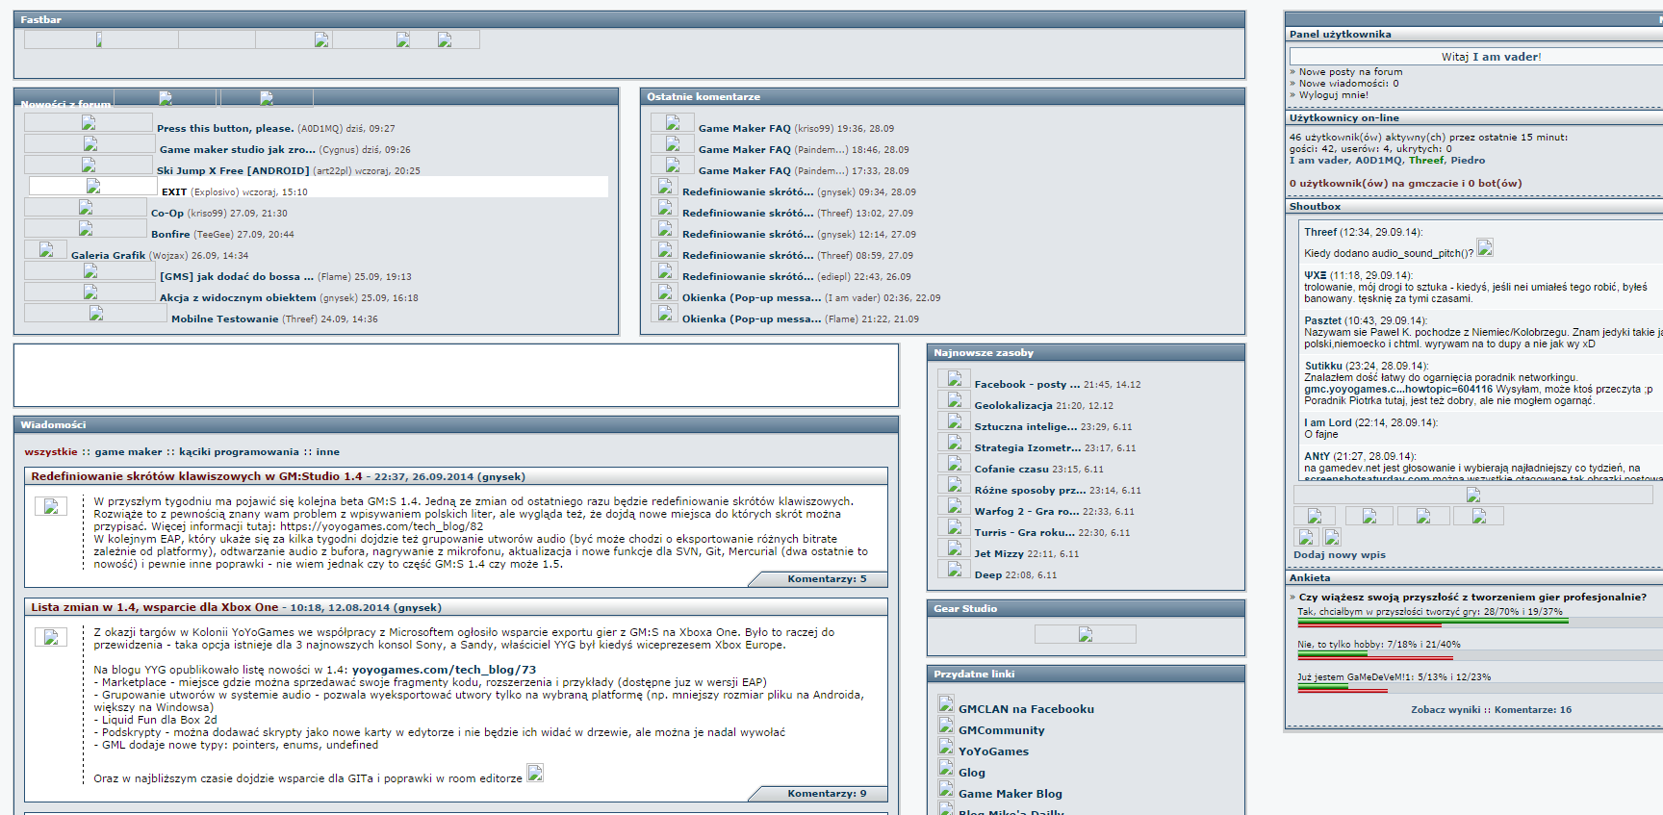Click the icon beside "[GMS] jak dodać do bossa"
Screen dimensions: 1663x815
(90, 270)
